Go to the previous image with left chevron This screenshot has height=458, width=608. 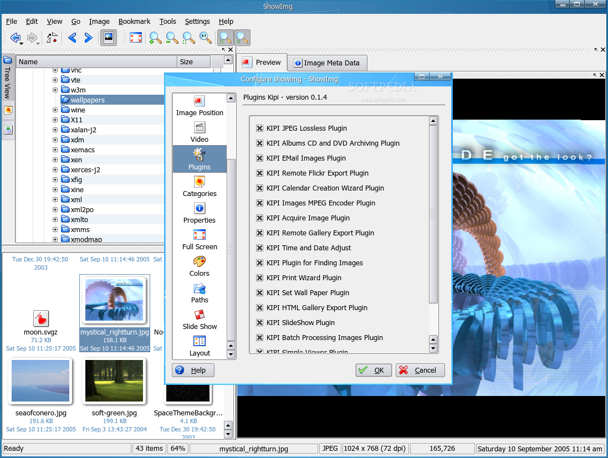point(72,38)
